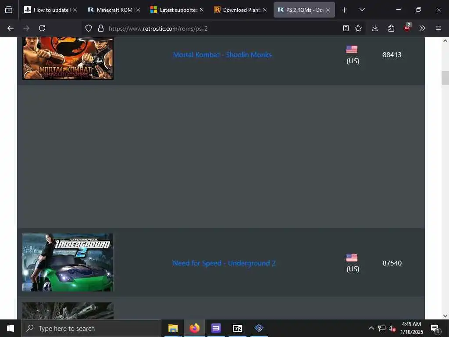Open the Firefox application menu
449x337 pixels.
pos(438,28)
